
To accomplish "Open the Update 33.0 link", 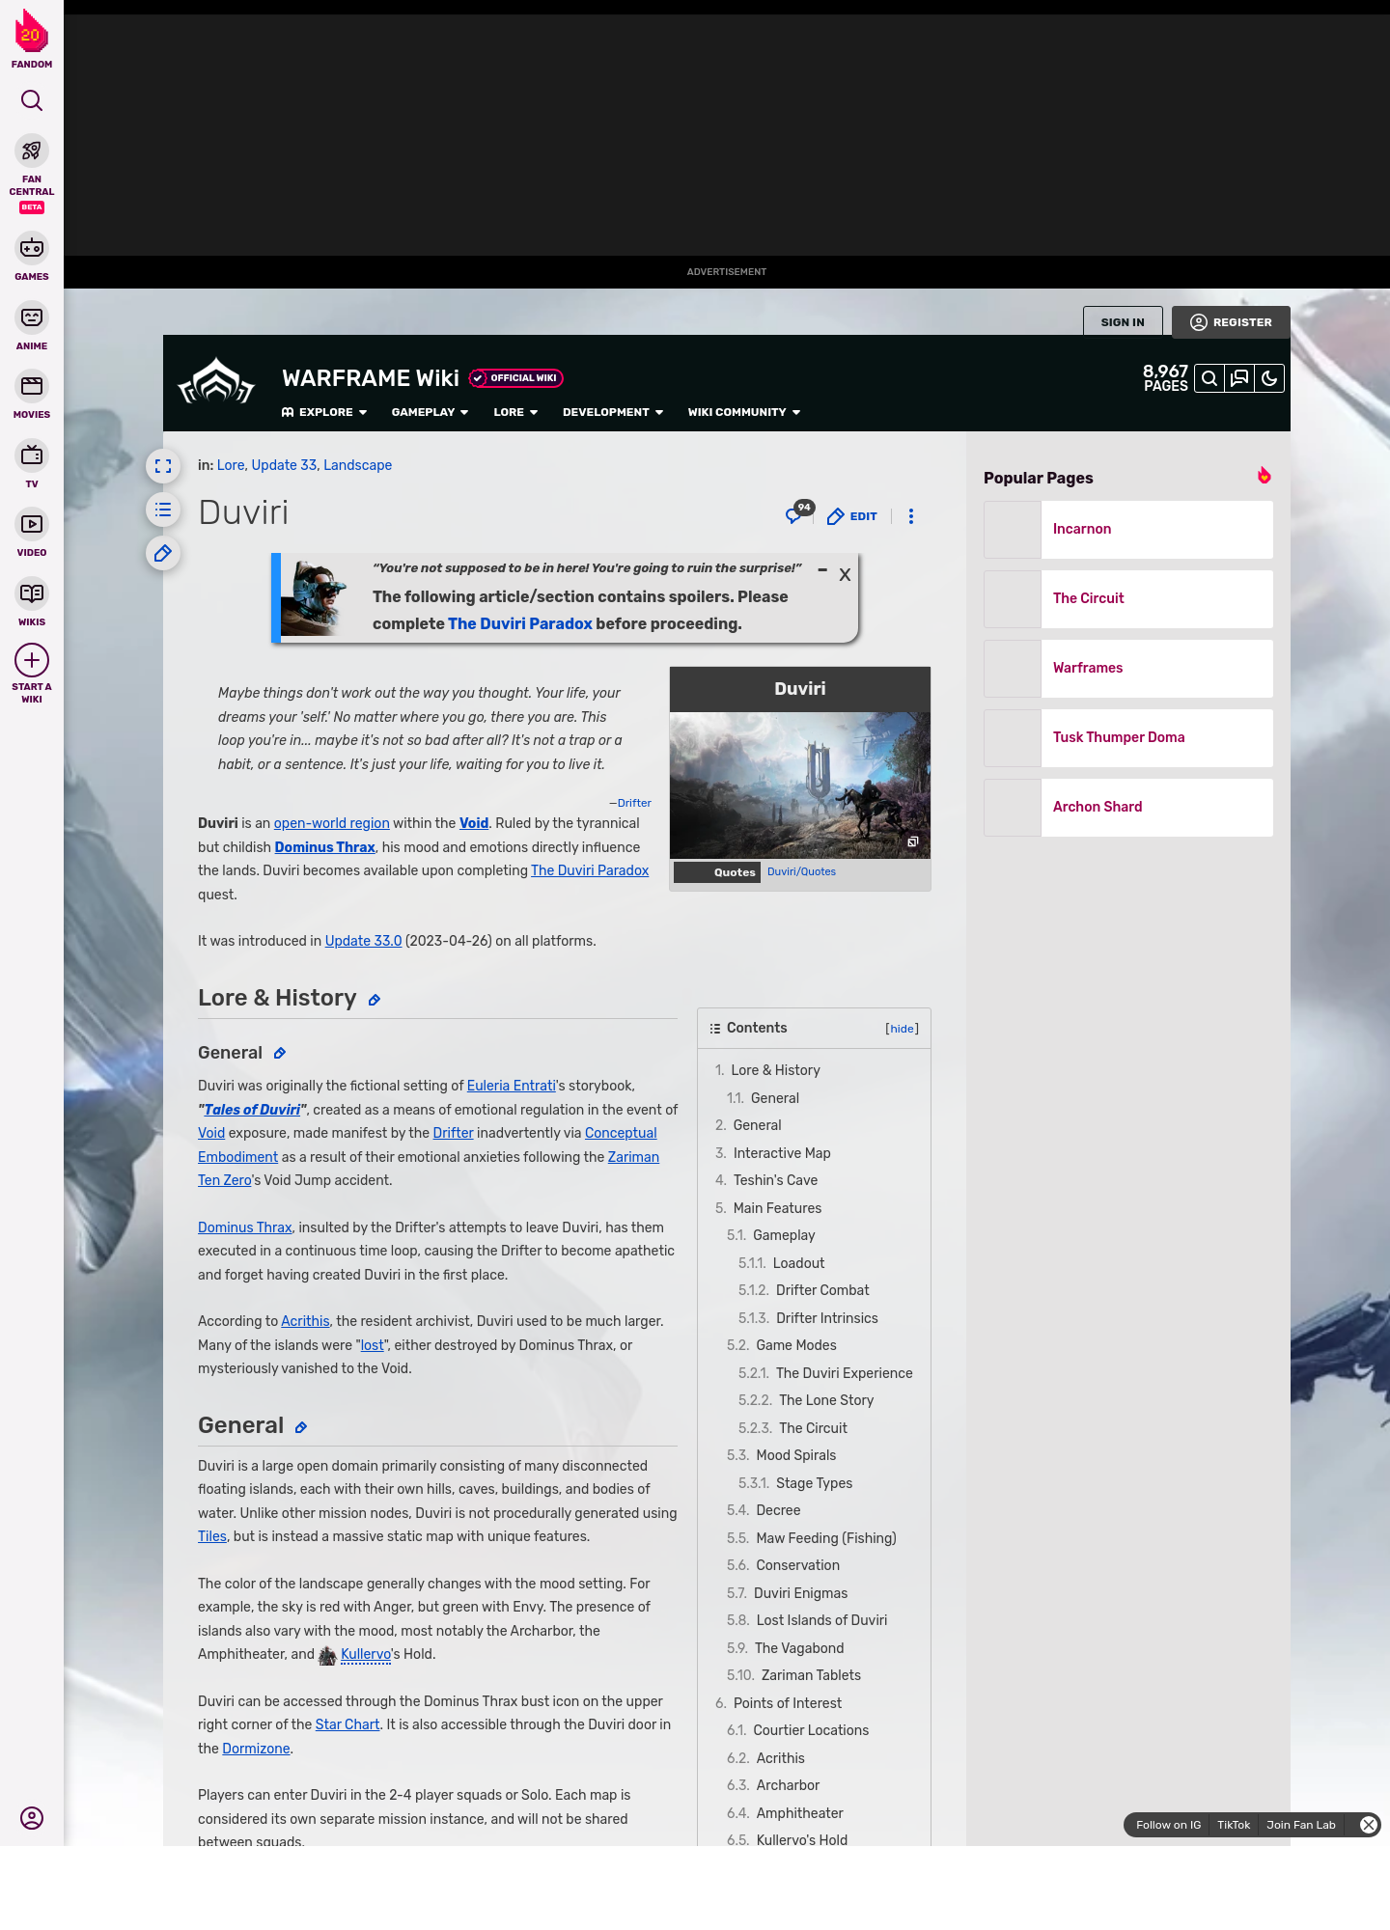I will point(363,941).
